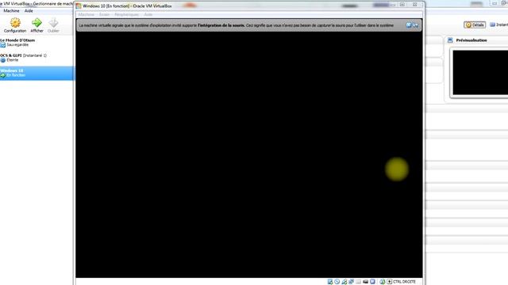This screenshot has height=285, width=508.
Task: Switch to the Détails view button
Action: [x=475, y=25]
